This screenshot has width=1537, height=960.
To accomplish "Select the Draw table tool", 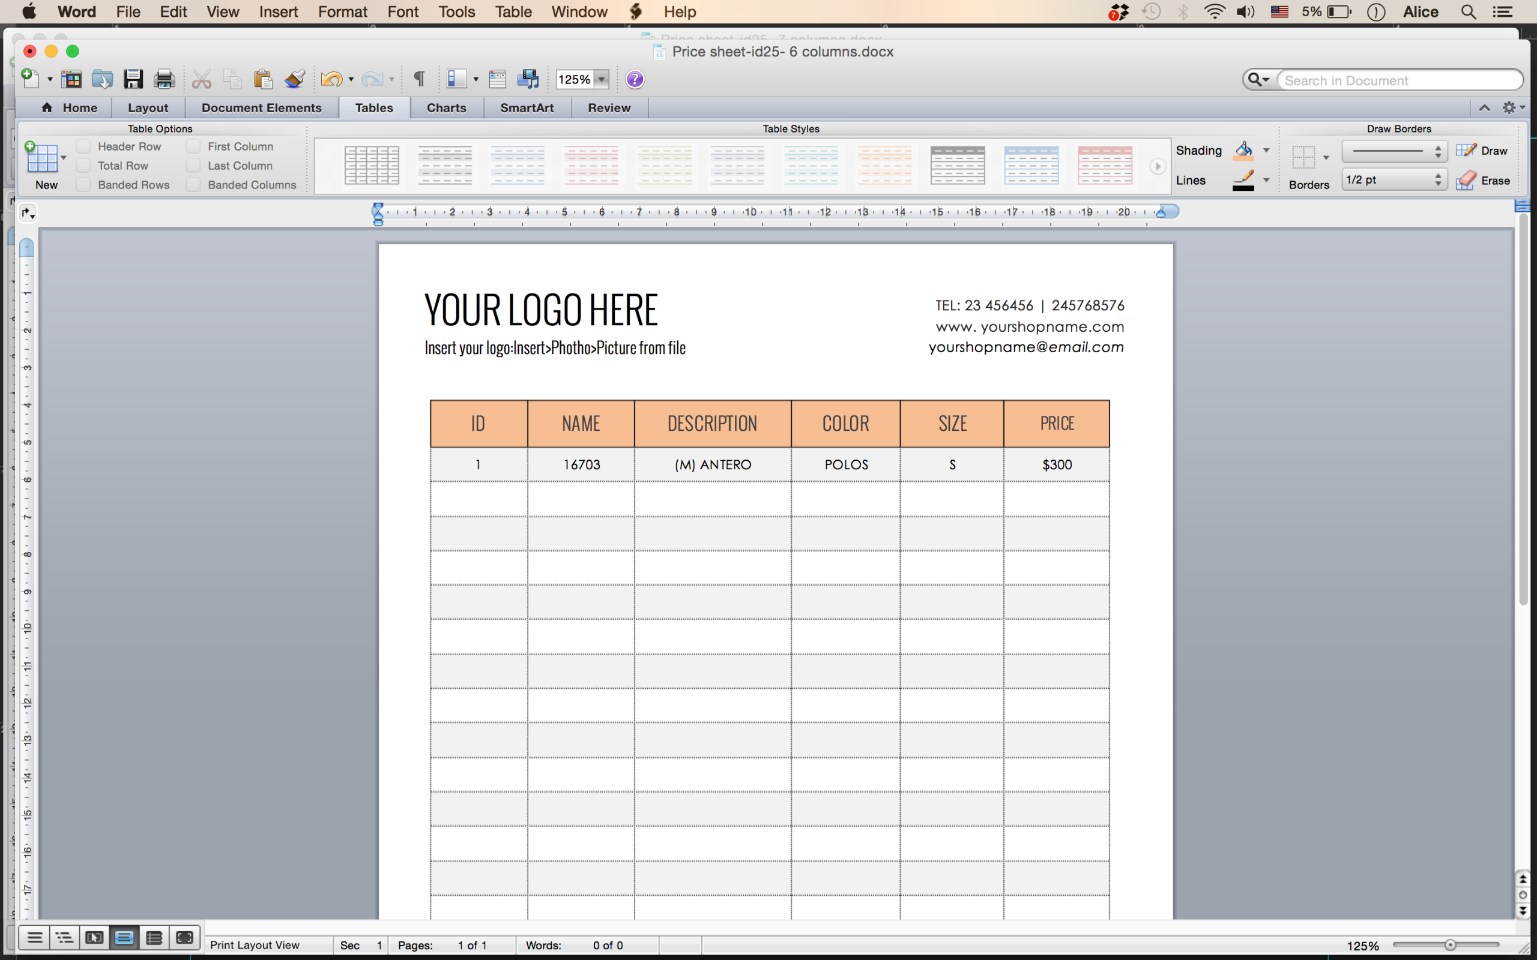I will (1482, 151).
